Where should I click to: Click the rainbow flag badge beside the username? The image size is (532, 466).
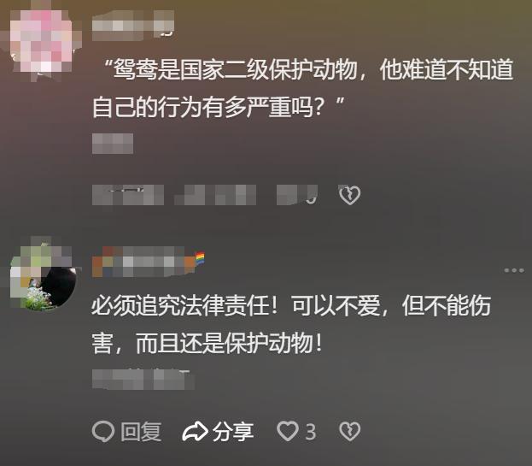200,259
